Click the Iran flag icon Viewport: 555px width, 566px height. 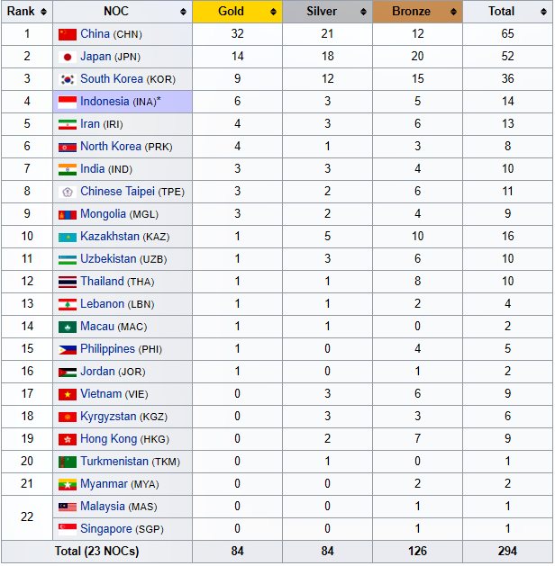tap(68, 124)
